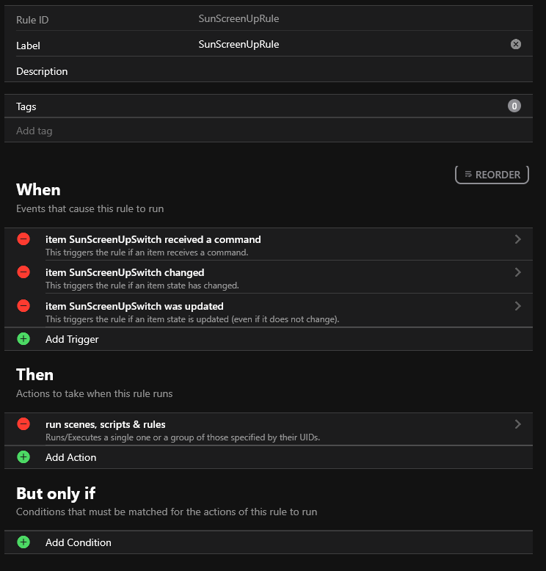The width and height of the screenshot is (546, 571).
Task: Click the Add Condition text
Action: coord(79,542)
